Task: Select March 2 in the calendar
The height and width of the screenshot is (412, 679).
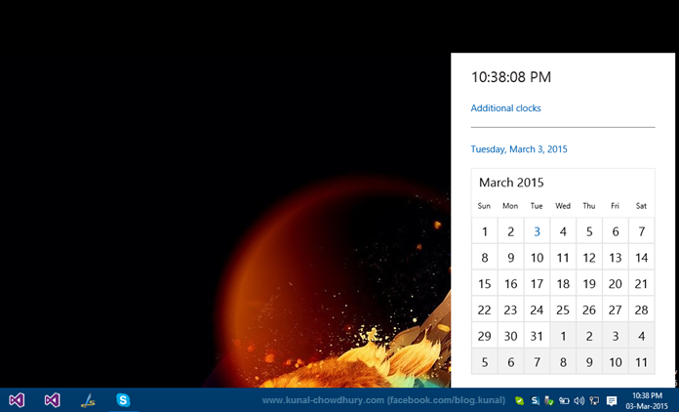Action: (x=510, y=231)
